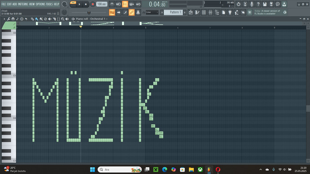
Task: Toggle the metronome button
Action: point(112,4)
